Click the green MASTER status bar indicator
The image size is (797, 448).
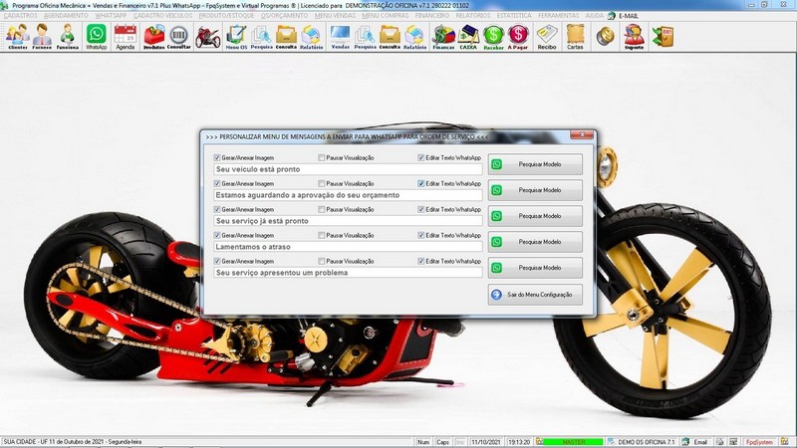coord(574,442)
